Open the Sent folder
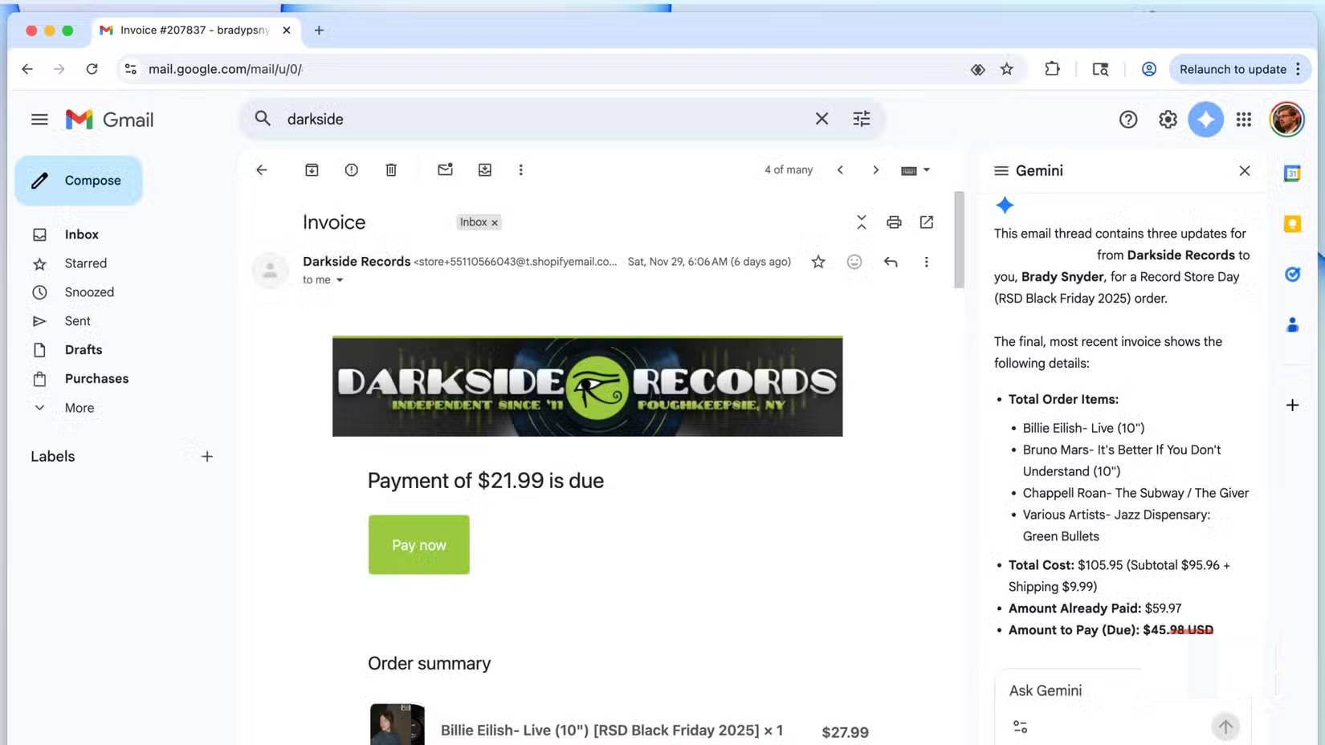This screenshot has width=1325, height=745. 77,321
